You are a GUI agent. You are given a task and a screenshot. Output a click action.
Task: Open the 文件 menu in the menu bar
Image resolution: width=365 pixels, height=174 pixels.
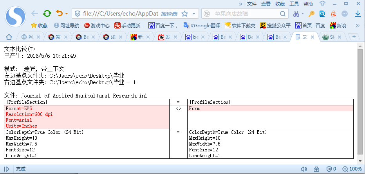click(252, 4)
